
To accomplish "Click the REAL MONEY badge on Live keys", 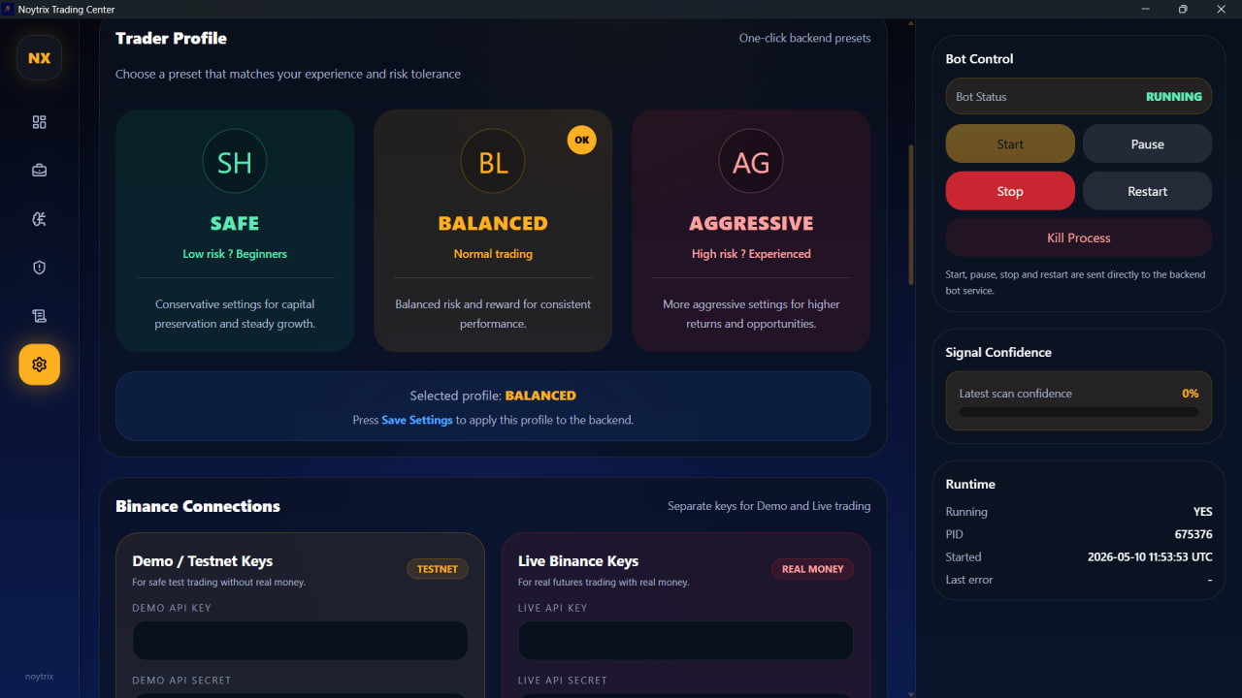I will (x=812, y=569).
